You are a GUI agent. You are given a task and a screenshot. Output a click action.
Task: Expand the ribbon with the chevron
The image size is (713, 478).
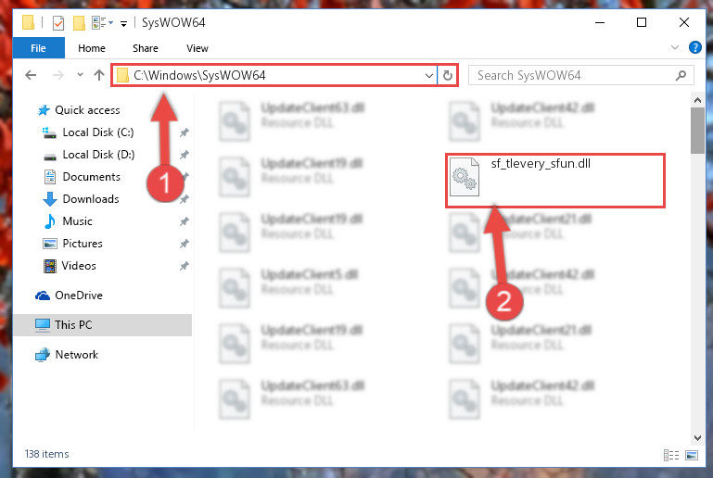point(675,47)
